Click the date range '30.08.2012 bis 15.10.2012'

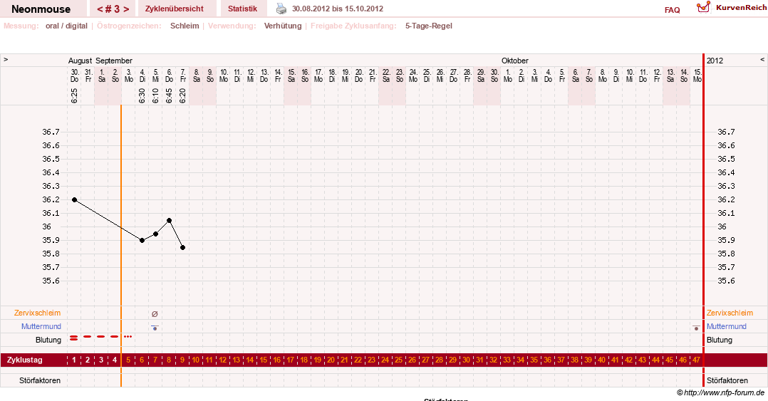pos(338,9)
